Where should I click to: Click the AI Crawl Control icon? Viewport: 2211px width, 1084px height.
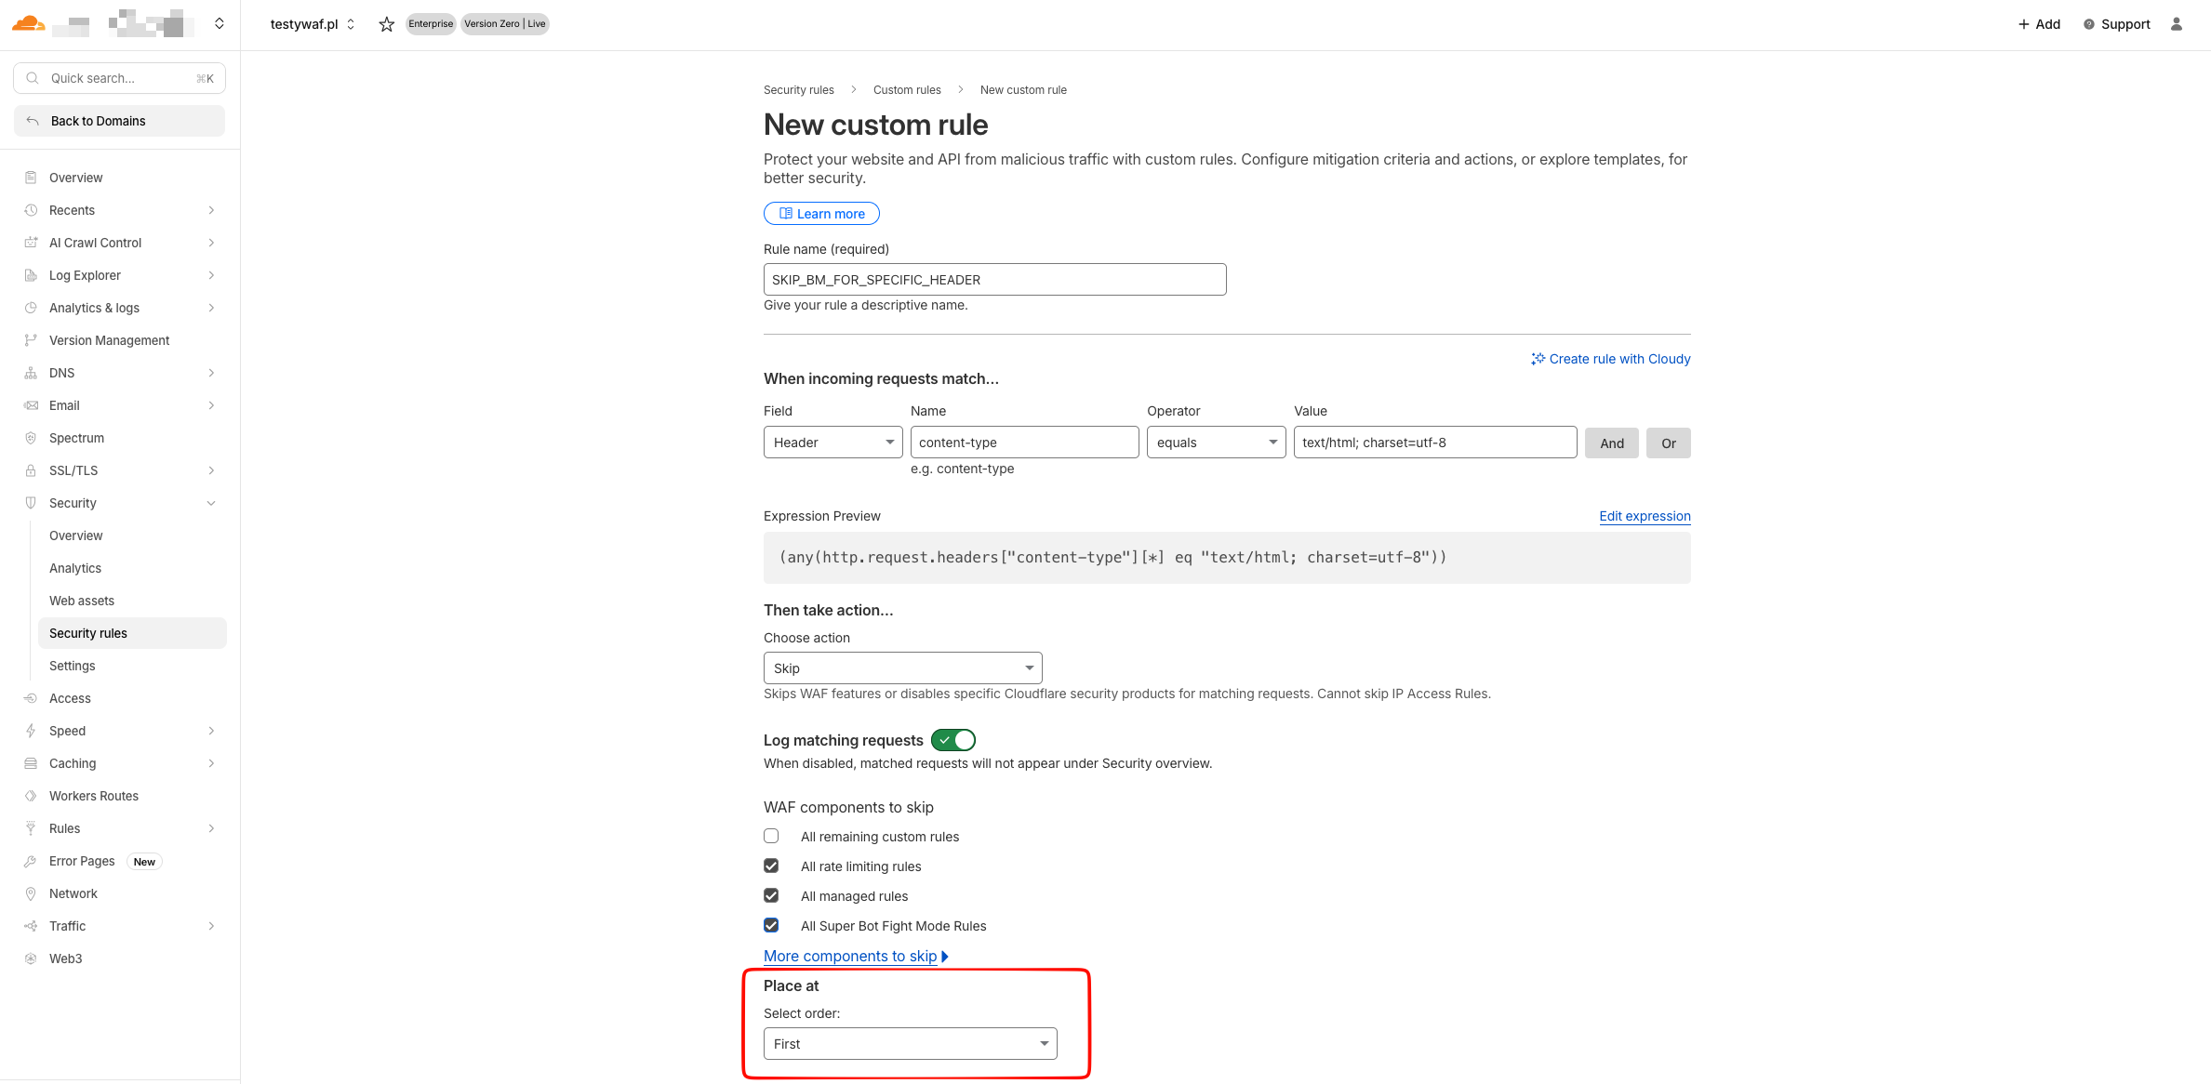coord(31,243)
